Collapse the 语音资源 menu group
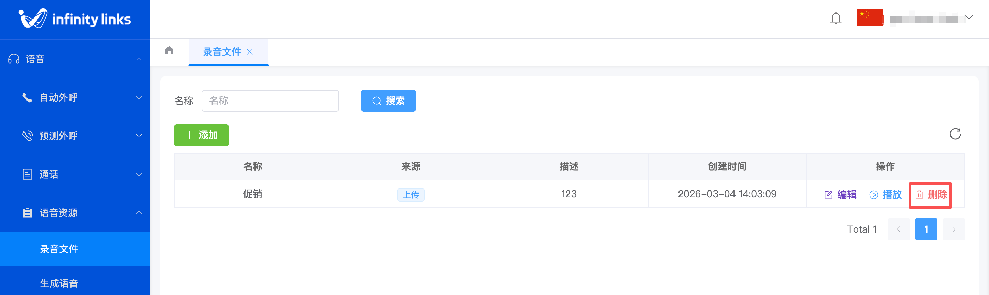 [139, 213]
